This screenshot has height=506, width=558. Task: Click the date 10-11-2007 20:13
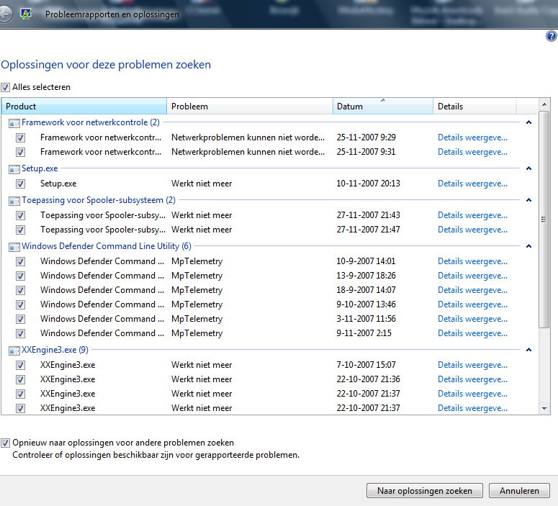click(369, 184)
